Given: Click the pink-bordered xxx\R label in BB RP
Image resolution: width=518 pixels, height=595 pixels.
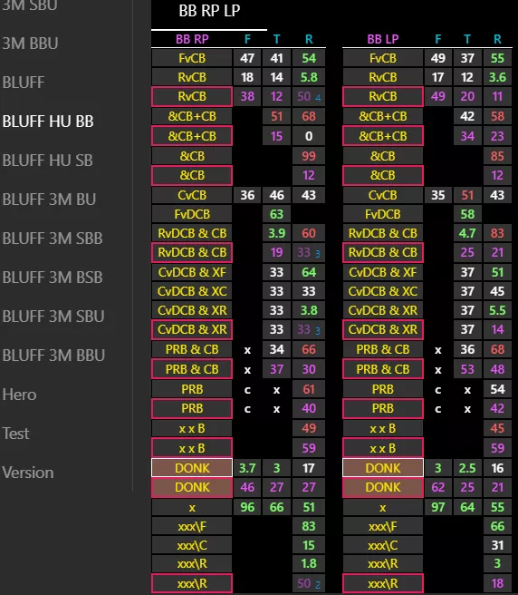Looking at the screenshot, I should [x=192, y=583].
